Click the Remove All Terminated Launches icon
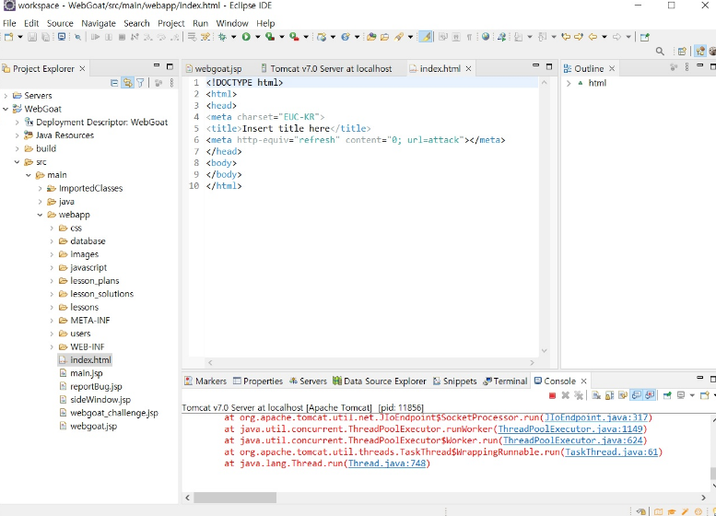 (579, 395)
